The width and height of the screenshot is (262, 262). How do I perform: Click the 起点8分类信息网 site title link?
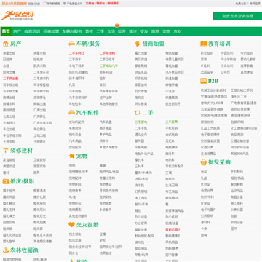click(x=15, y=4)
